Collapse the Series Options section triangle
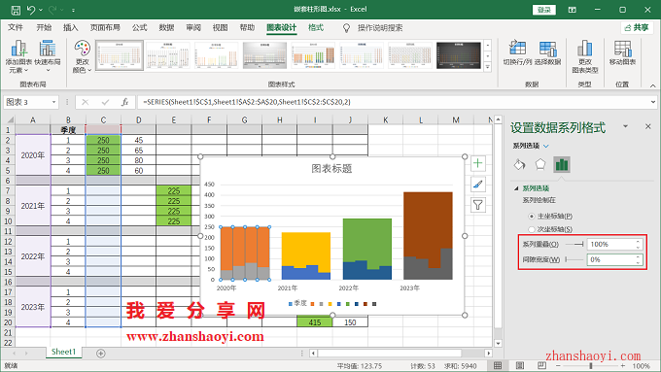Image resolution: width=661 pixels, height=372 pixels. (516, 188)
